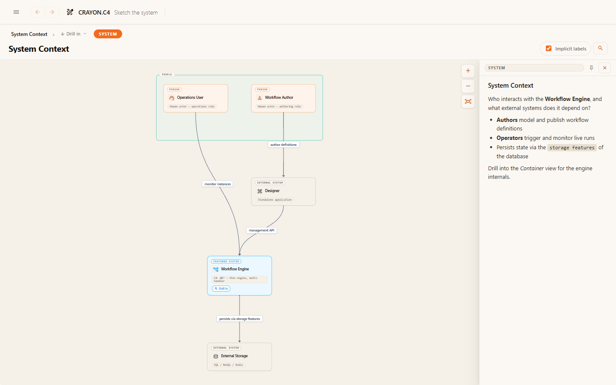The width and height of the screenshot is (616, 385).
Task: Click the PEOPLE group label
Action: coord(167,74)
